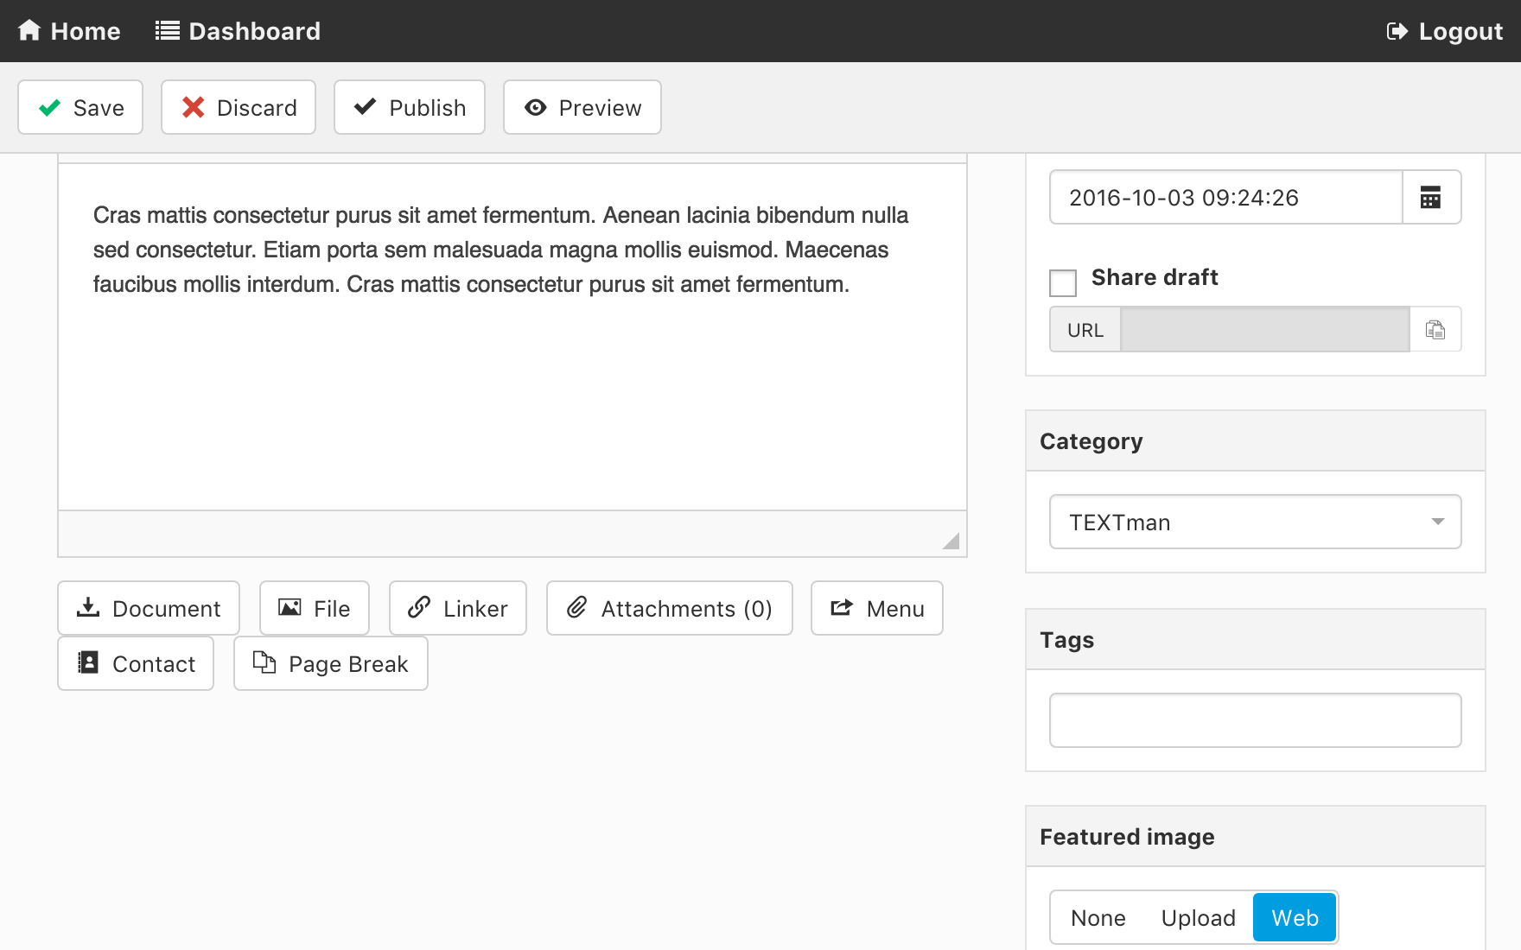The height and width of the screenshot is (950, 1521).
Task: Click the Tags input field
Action: [x=1255, y=720]
